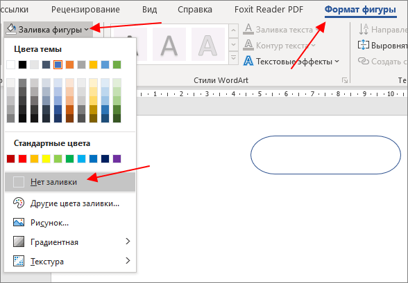Viewport: 408px width, 283px height.
Task: Open the Review tab
Action: pyautogui.click(x=85, y=10)
